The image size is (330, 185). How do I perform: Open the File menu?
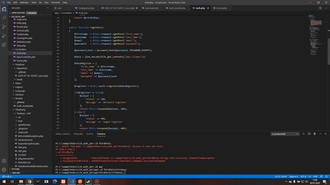(x=9, y=3)
